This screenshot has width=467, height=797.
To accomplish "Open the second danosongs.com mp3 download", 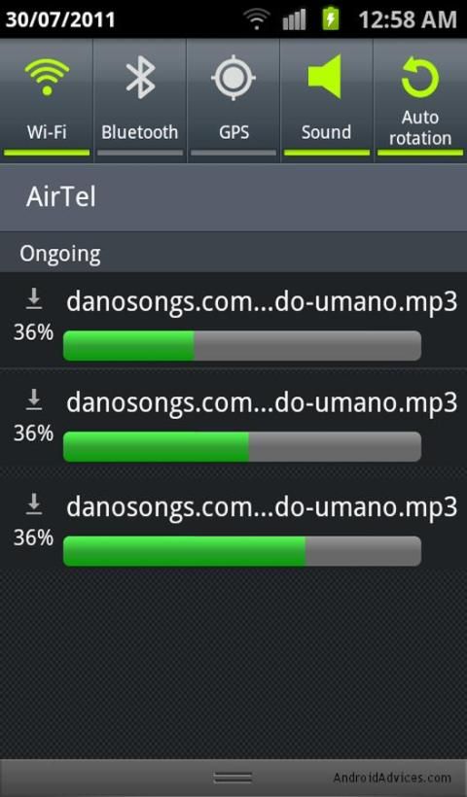I will [x=233, y=420].
